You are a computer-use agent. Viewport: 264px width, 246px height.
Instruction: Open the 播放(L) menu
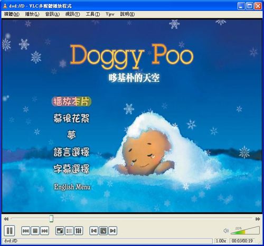[x=32, y=14]
